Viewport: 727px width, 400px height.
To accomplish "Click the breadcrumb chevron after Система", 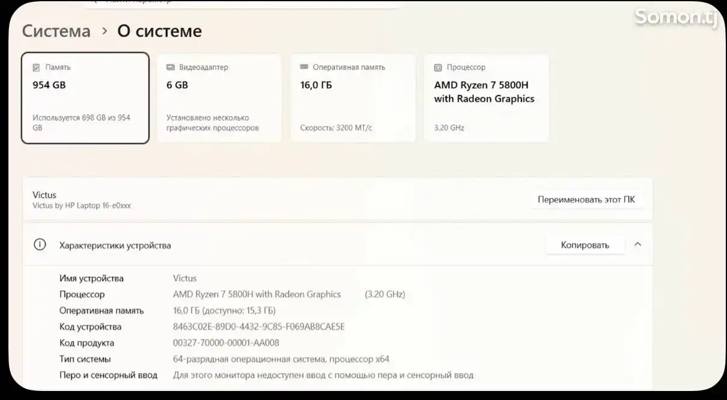I will [105, 31].
